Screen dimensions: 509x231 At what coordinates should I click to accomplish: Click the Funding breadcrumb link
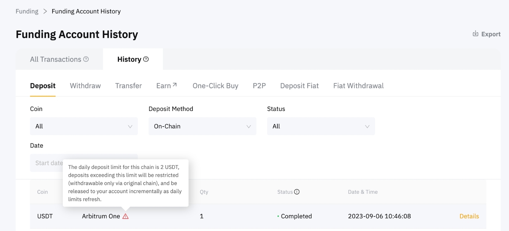pos(27,11)
